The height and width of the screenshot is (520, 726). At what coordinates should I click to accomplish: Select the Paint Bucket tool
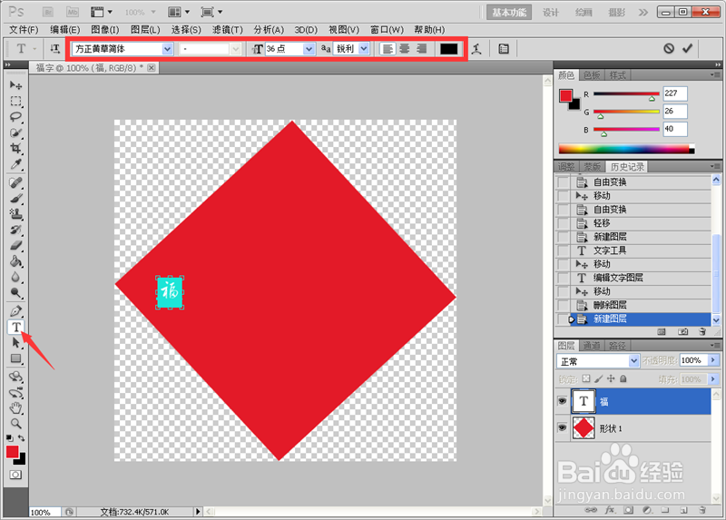click(x=15, y=261)
